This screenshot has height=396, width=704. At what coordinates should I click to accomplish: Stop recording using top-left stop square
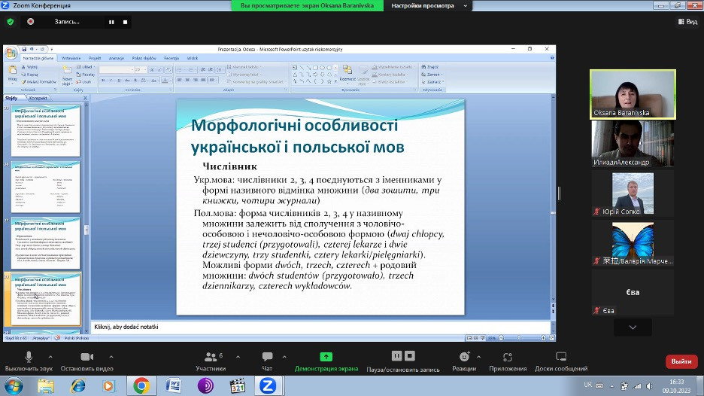pos(125,22)
